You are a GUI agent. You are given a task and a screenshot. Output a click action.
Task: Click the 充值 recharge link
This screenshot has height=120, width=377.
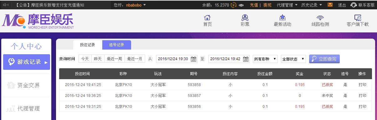[254, 5]
